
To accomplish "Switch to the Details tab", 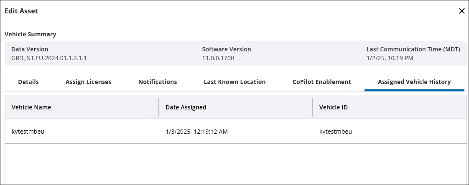I will (x=28, y=82).
